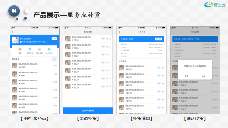The image size is (228, 128).
Task: Open 核销订单 icon shortcut
Action: coord(30,49)
